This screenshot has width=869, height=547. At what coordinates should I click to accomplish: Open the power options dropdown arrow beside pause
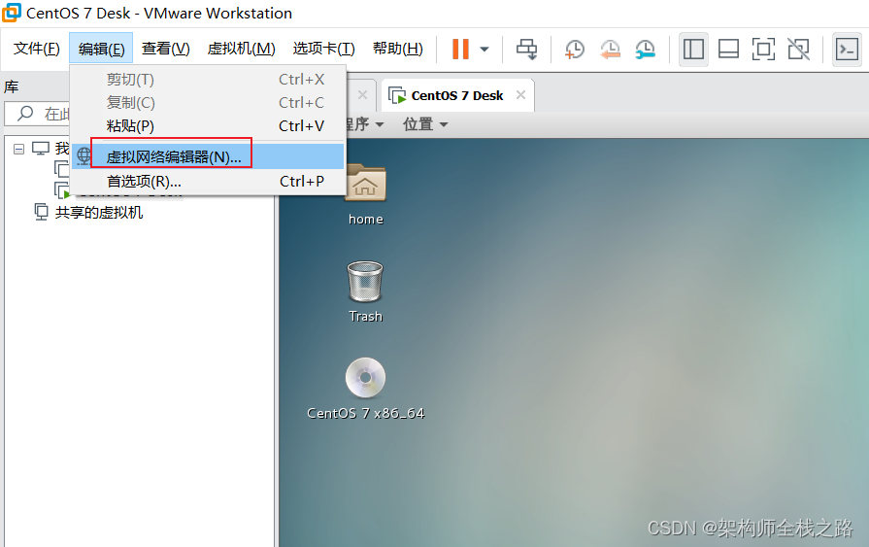coord(485,49)
